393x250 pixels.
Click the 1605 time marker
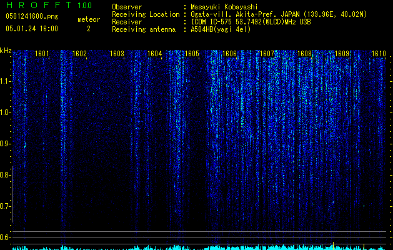tap(192, 54)
